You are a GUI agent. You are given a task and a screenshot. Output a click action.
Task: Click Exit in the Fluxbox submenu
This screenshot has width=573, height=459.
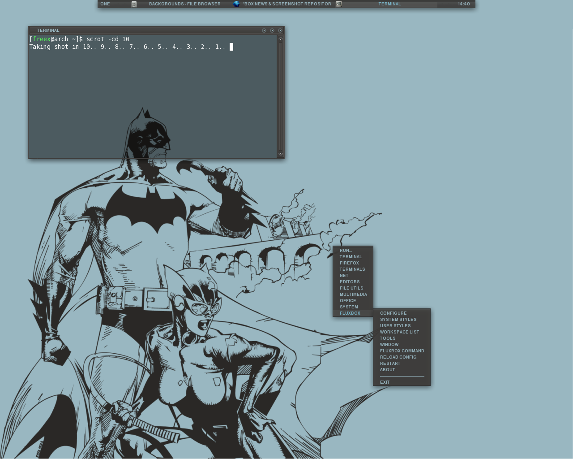(402, 382)
